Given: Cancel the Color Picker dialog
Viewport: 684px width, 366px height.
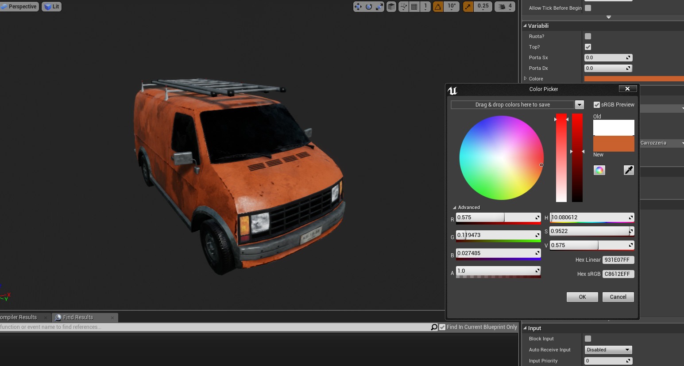Looking at the screenshot, I should (x=618, y=297).
